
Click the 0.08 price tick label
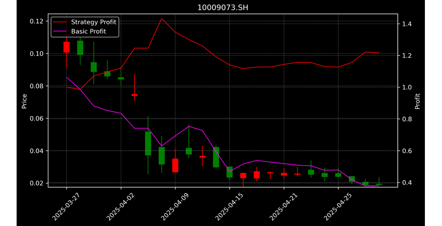(x=36, y=86)
